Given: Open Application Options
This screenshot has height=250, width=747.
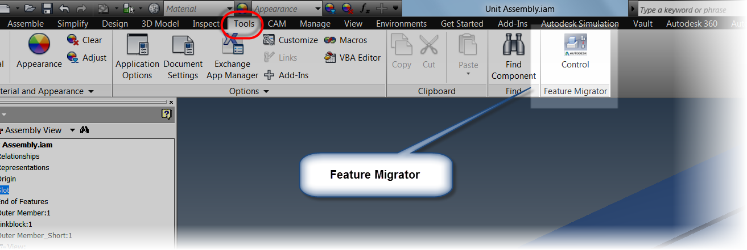Looking at the screenshot, I should pyautogui.click(x=137, y=57).
